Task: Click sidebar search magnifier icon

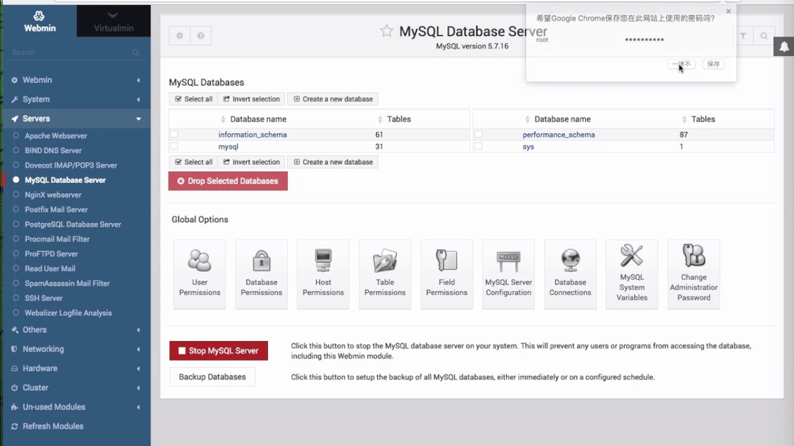Action: tap(136, 53)
